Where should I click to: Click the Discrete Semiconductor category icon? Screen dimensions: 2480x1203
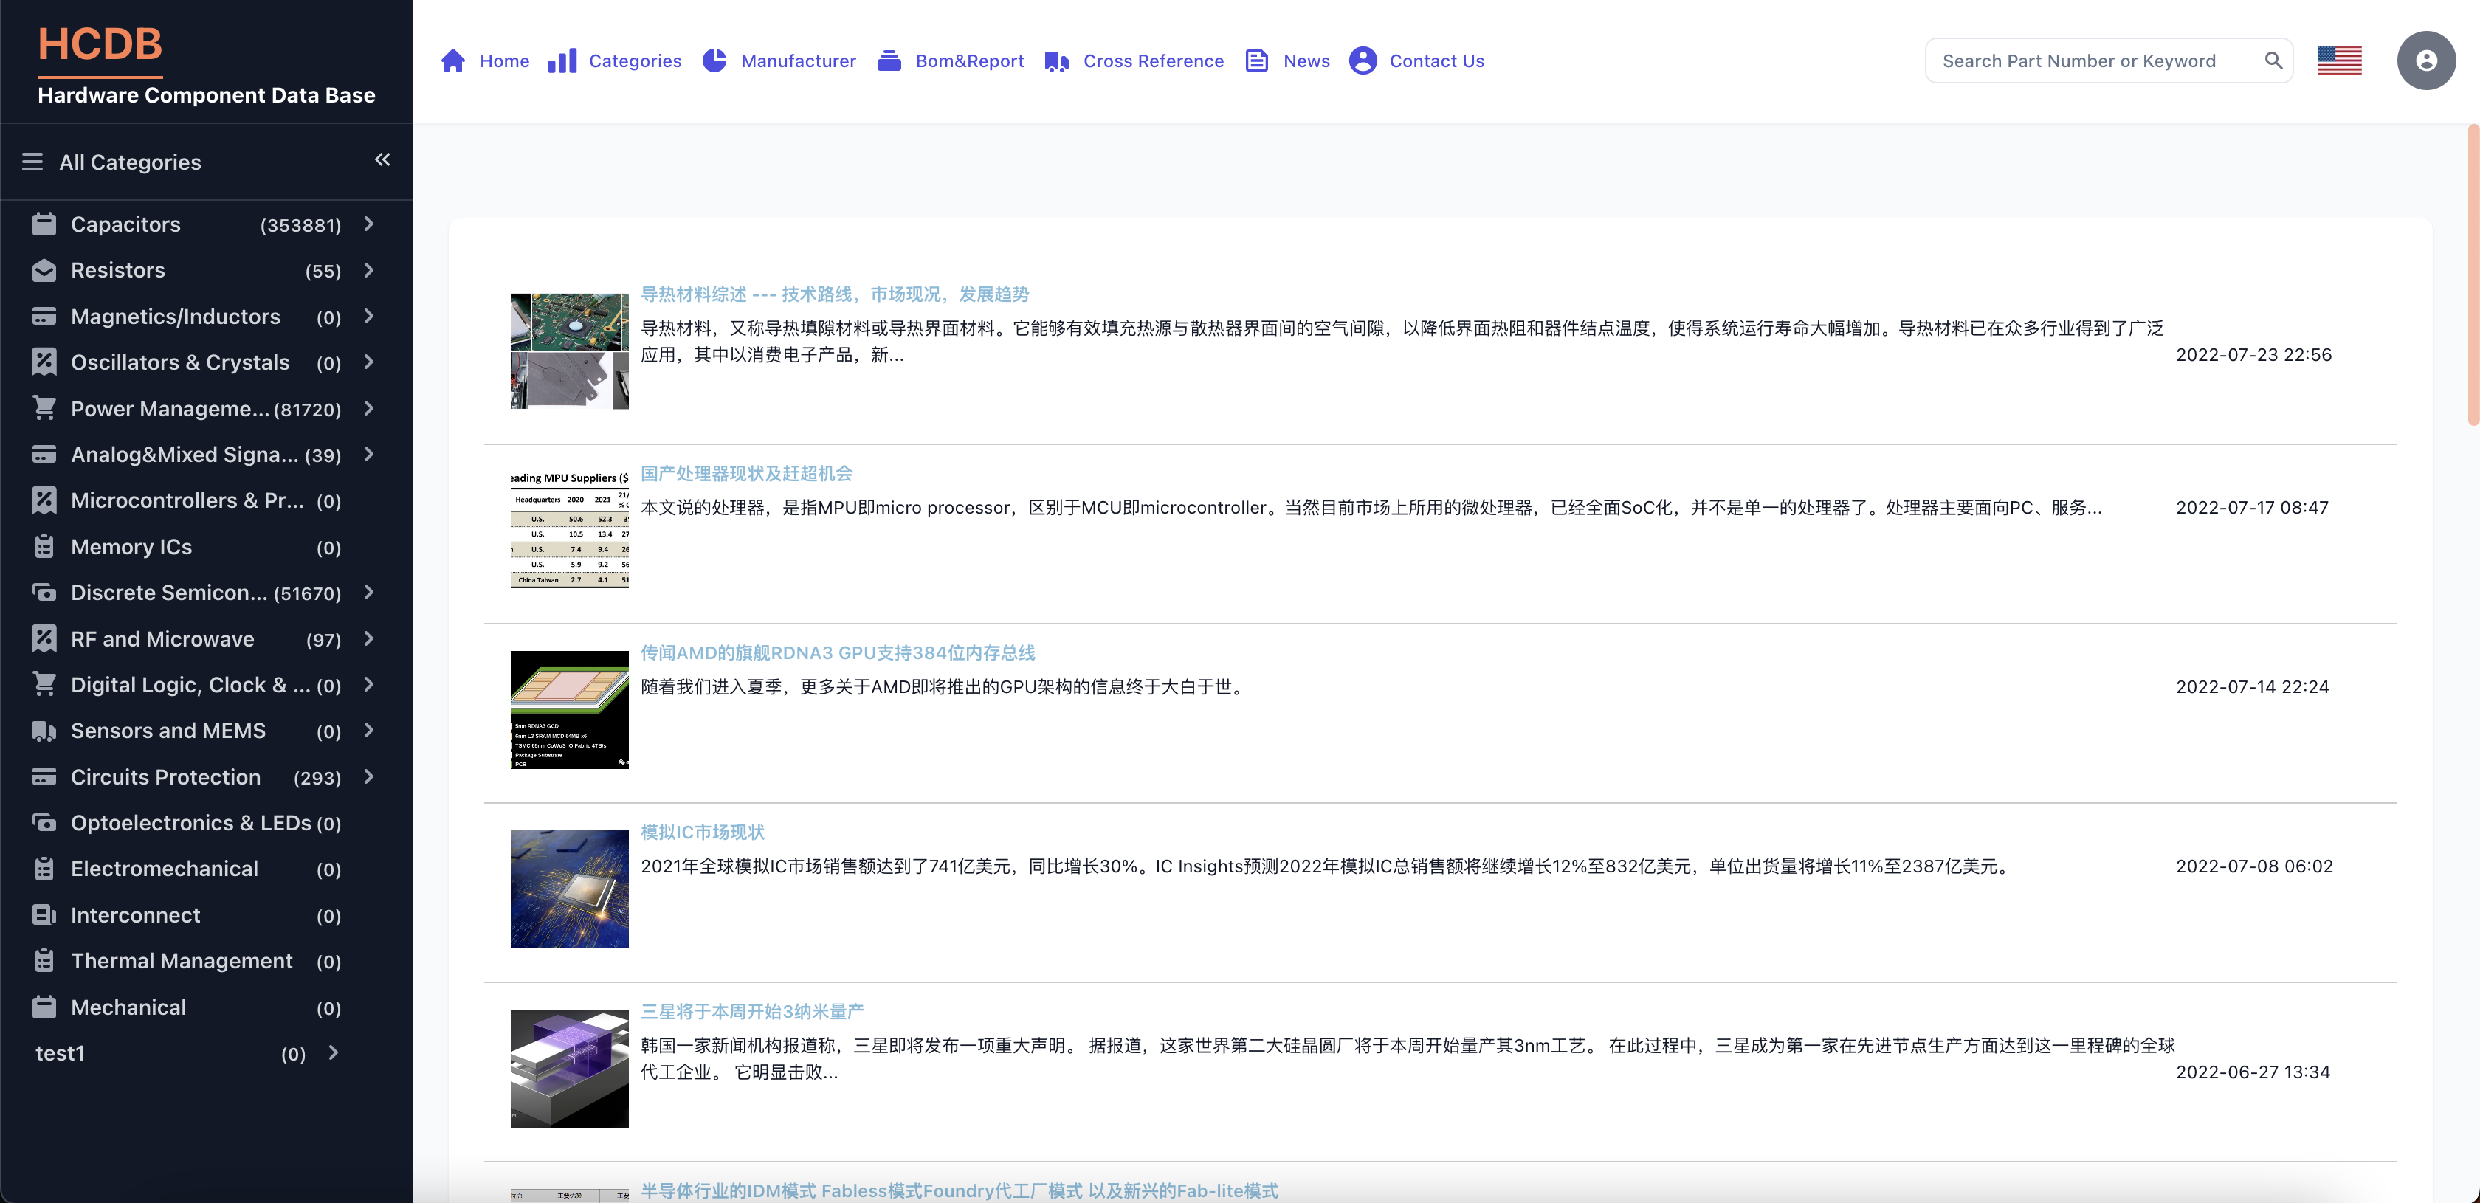click(x=44, y=592)
